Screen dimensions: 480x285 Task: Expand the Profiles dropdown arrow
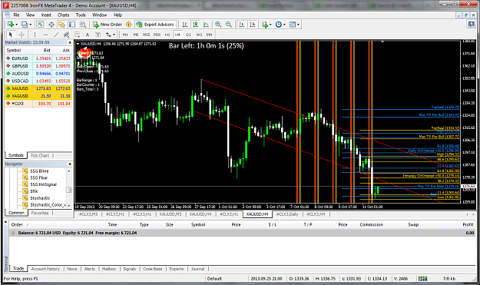click(x=30, y=25)
